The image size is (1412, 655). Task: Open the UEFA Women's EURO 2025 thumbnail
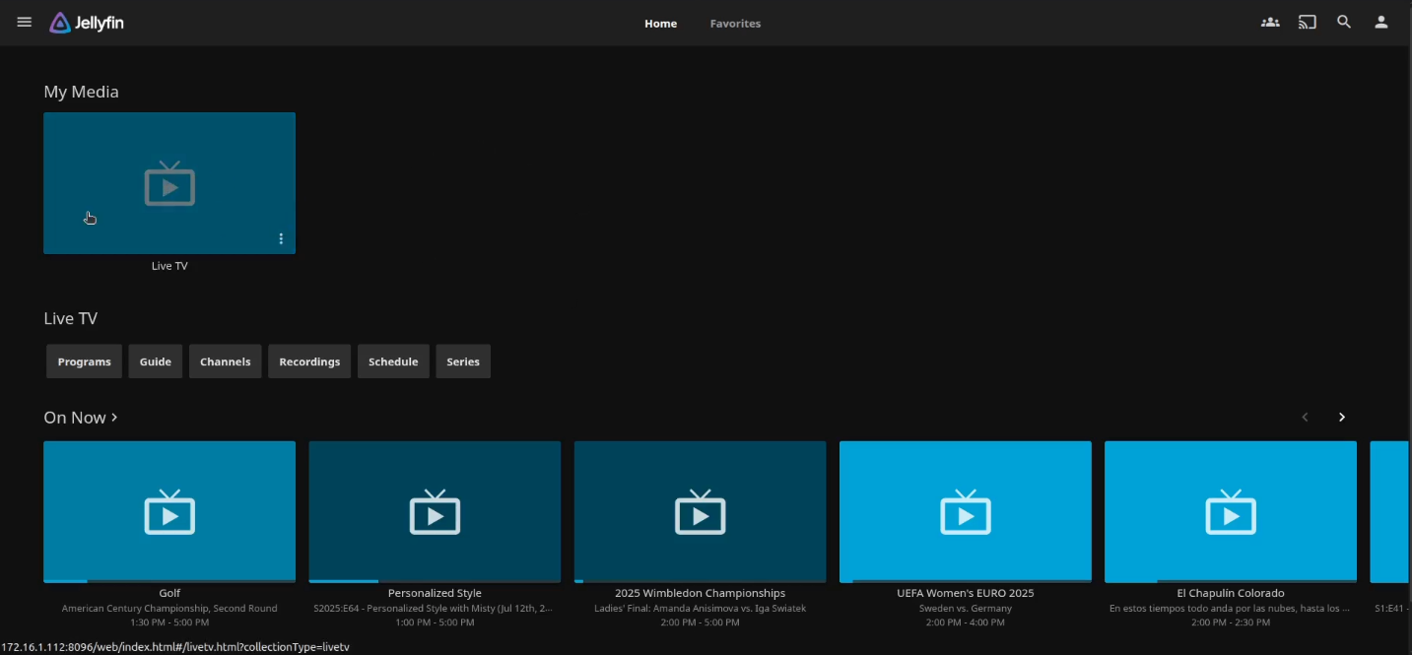pos(966,512)
